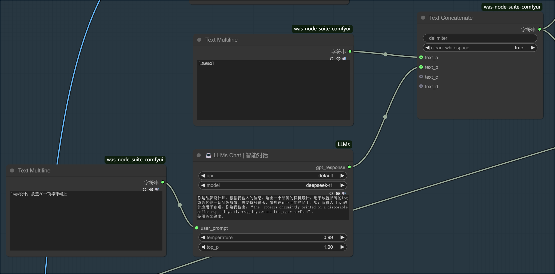555x274 pixels.
Task: Click the text_d input port
Action: click(x=421, y=86)
